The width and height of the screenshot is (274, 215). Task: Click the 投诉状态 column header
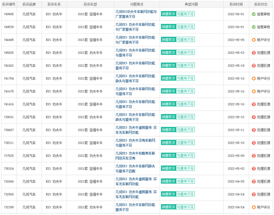click(x=261, y=4)
